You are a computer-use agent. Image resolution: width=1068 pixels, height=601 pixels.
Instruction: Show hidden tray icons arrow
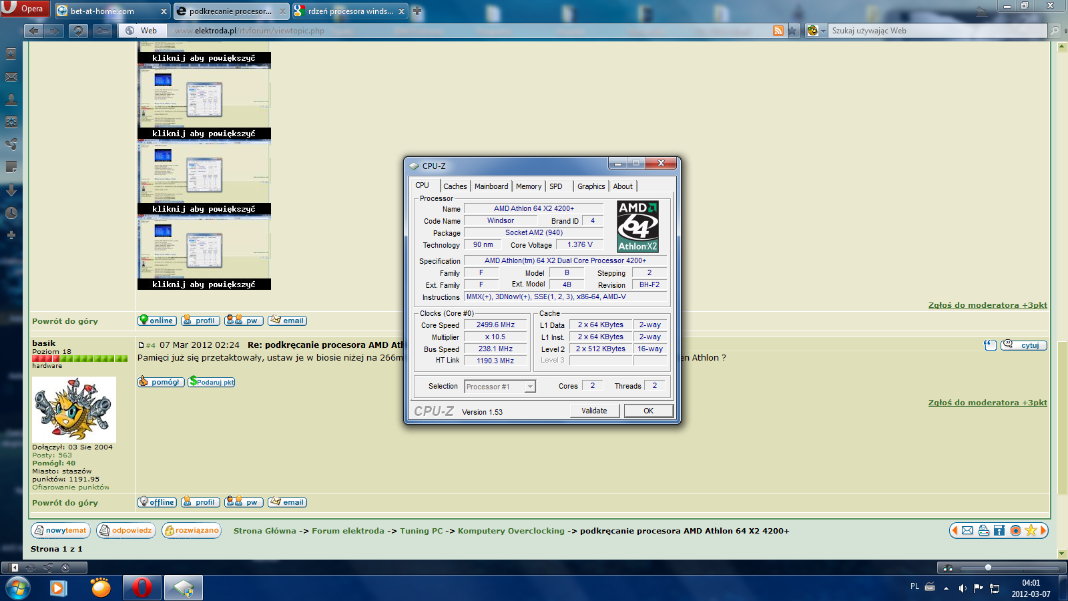pyautogui.click(x=946, y=588)
